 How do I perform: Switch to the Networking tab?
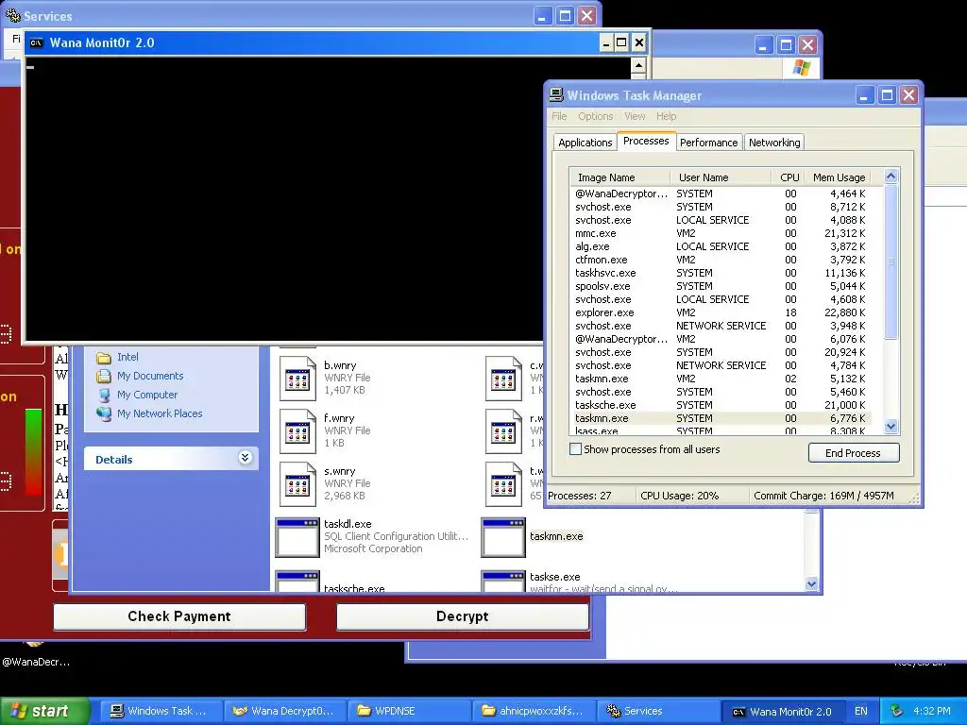click(x=774, y=143)
